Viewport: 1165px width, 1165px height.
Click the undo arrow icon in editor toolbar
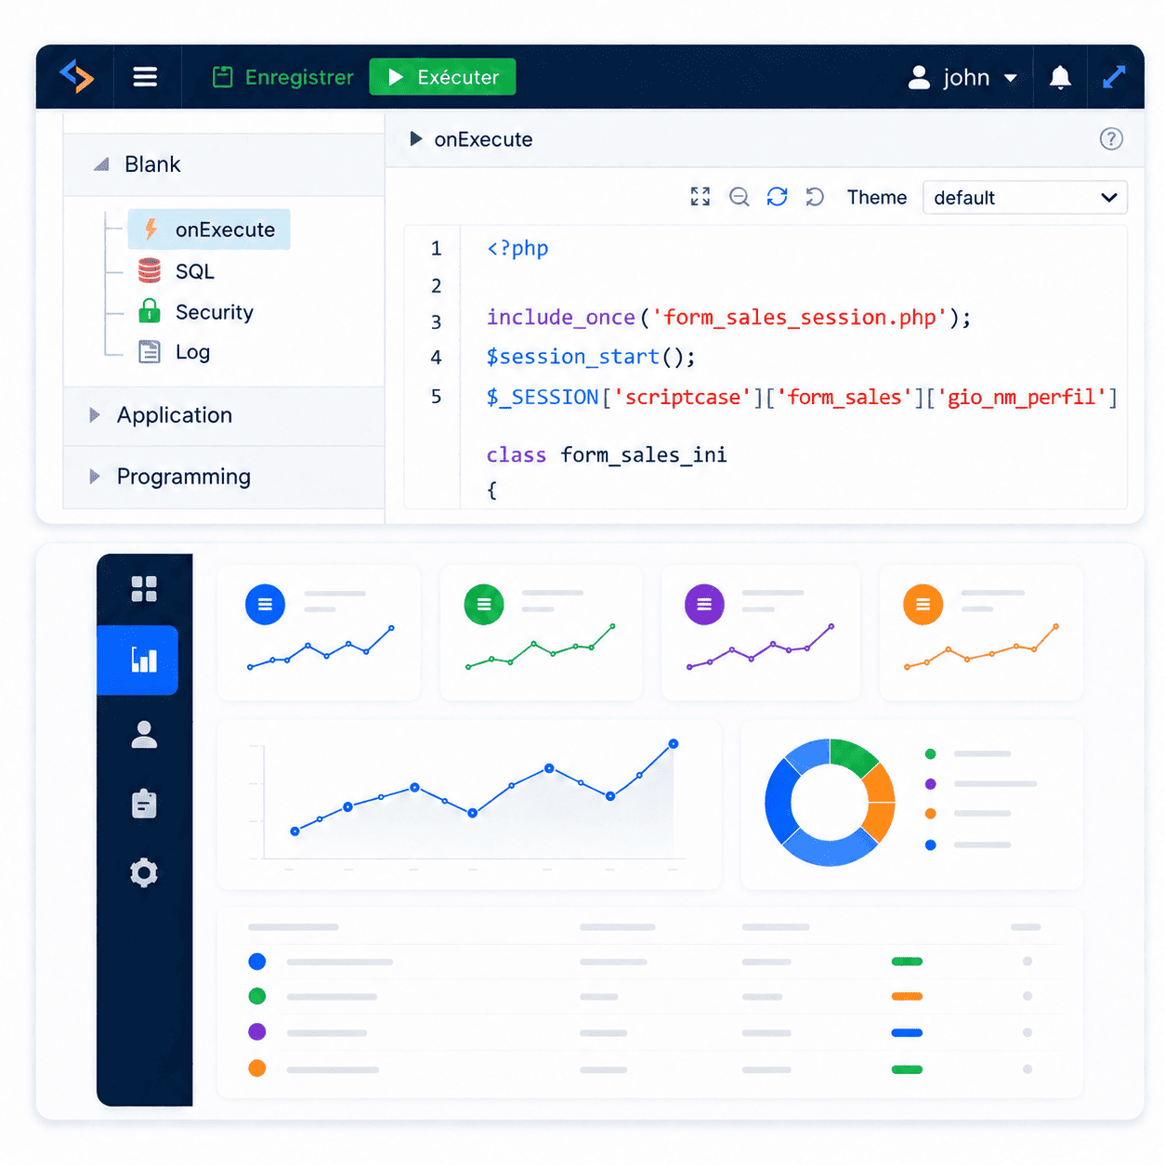(815, 197)
